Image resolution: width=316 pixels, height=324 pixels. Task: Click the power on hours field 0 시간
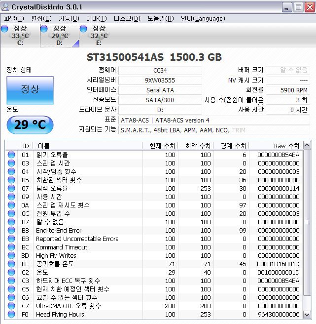pyautogui.click(x=288, y=110)
